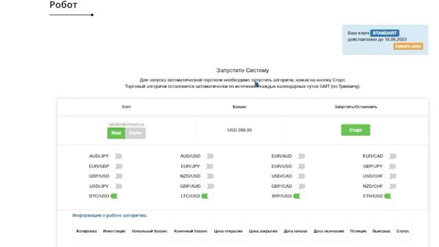Enable the GBP/CAD pair switch
This screenshot has height=247, width=439.
click(301, 186)
